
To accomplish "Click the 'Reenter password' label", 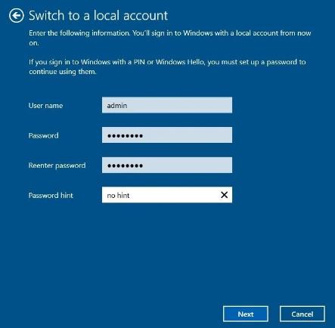I will (x=57, y=166).
